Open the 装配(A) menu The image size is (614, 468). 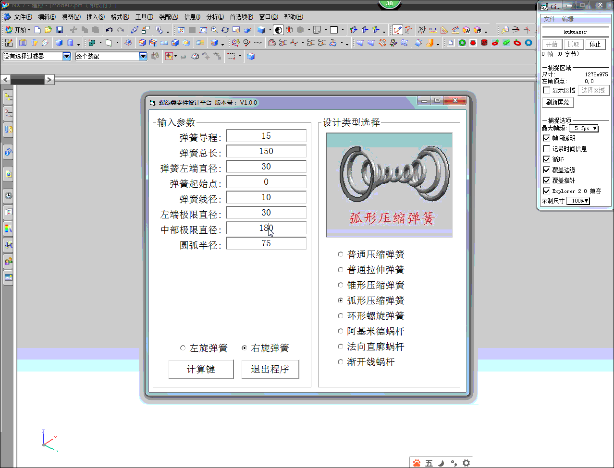click(x=168, y=17)
